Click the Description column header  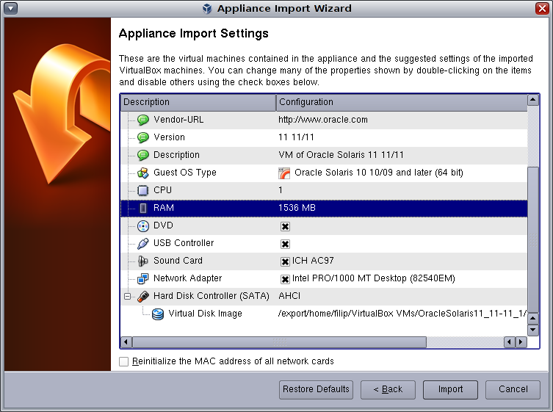click(198, 102)
